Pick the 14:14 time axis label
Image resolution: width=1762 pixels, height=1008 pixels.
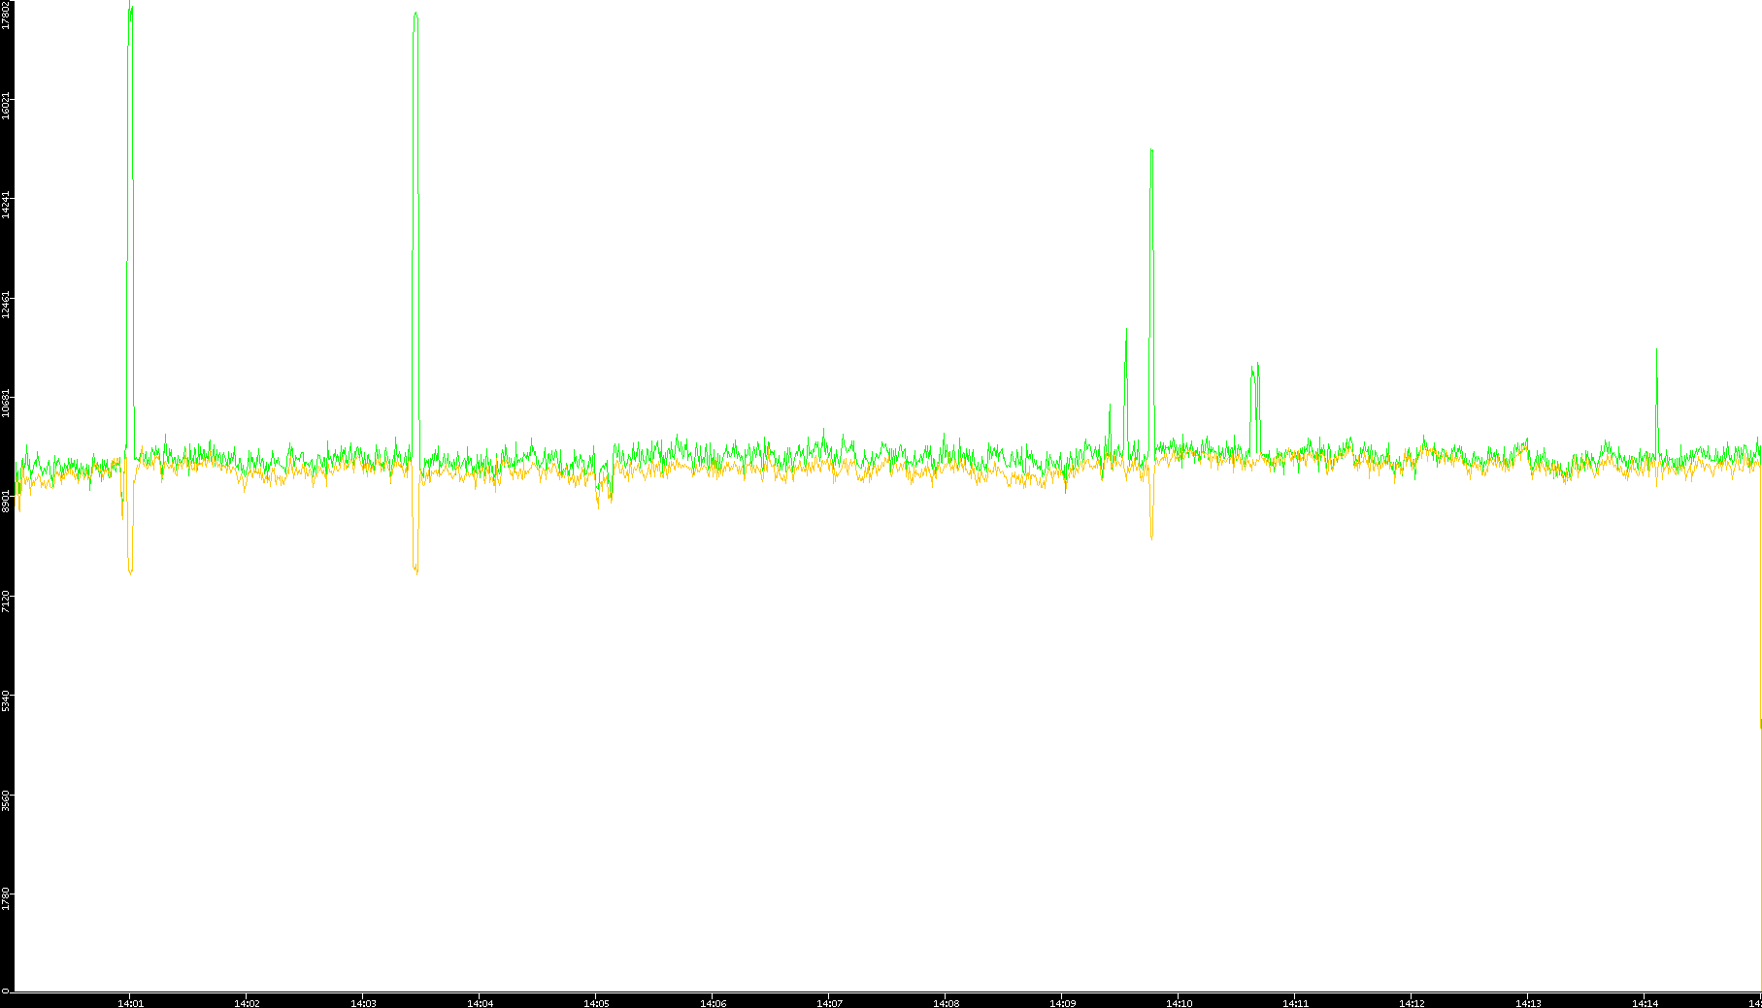coord(1645,1003)
